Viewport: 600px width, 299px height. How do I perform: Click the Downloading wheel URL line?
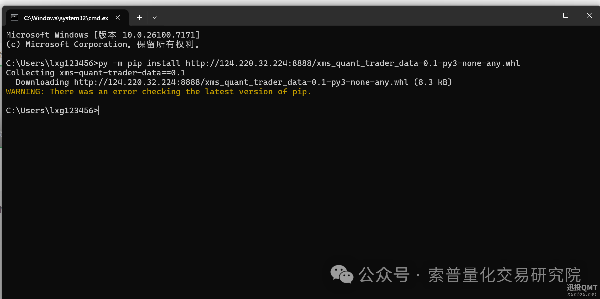pyautogui.click(x=234, y=82)
